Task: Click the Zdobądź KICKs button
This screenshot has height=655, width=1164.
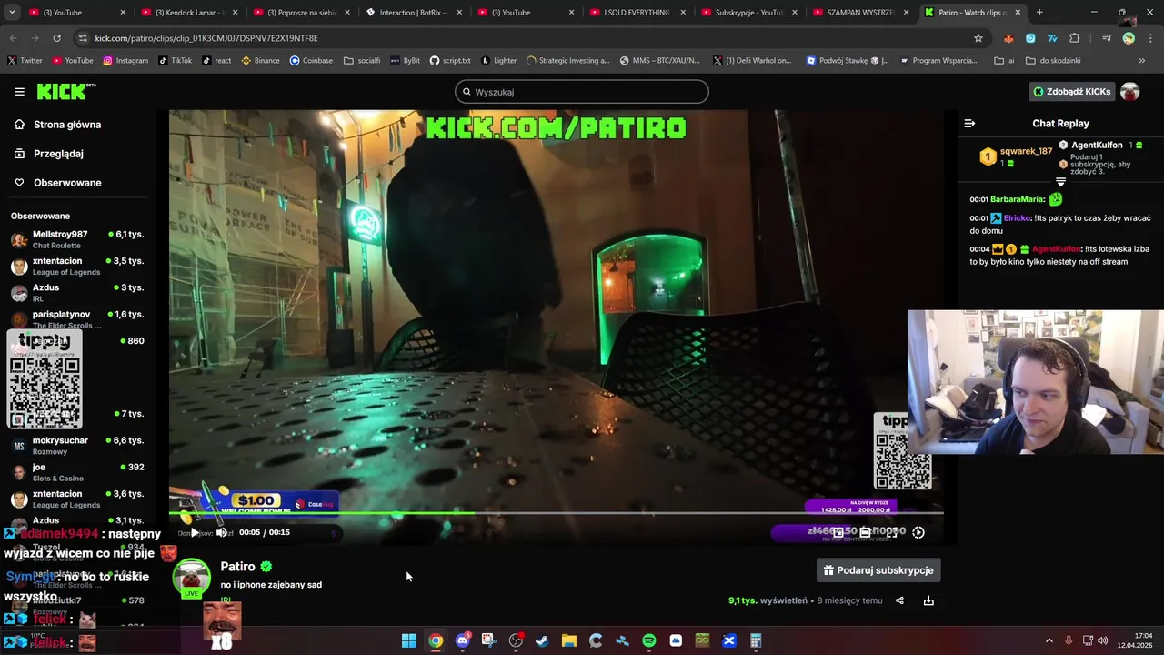Action: pyautogui.click(x=1072, y=92)
